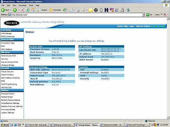Switch to Microsoft FrontPage taskbar window
The width and height of the screenshot is (170, 127).
(x=137, y=125)
